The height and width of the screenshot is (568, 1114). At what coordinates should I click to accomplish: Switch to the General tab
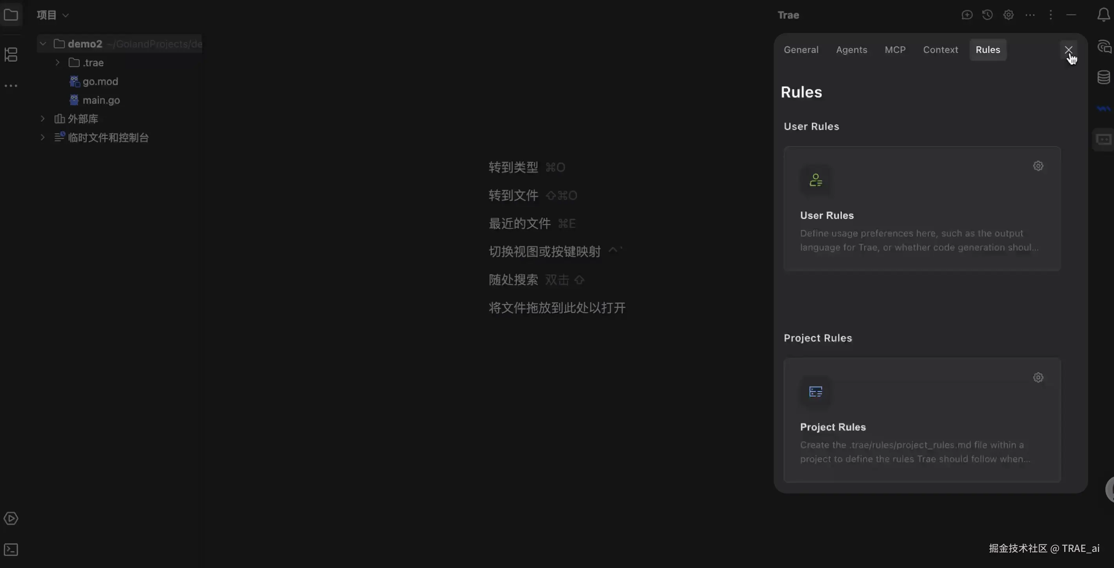(x=801, y=50)
